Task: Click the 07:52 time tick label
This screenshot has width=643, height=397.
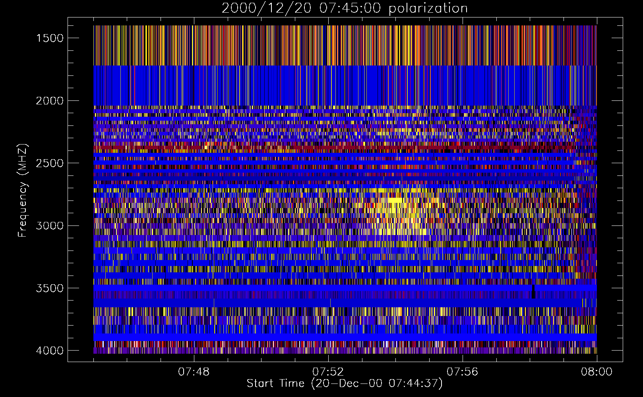Action: [x=328, y=372]
